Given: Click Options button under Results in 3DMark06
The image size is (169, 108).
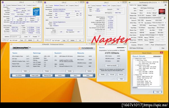Looking at the screenshot, I should 90,71.
